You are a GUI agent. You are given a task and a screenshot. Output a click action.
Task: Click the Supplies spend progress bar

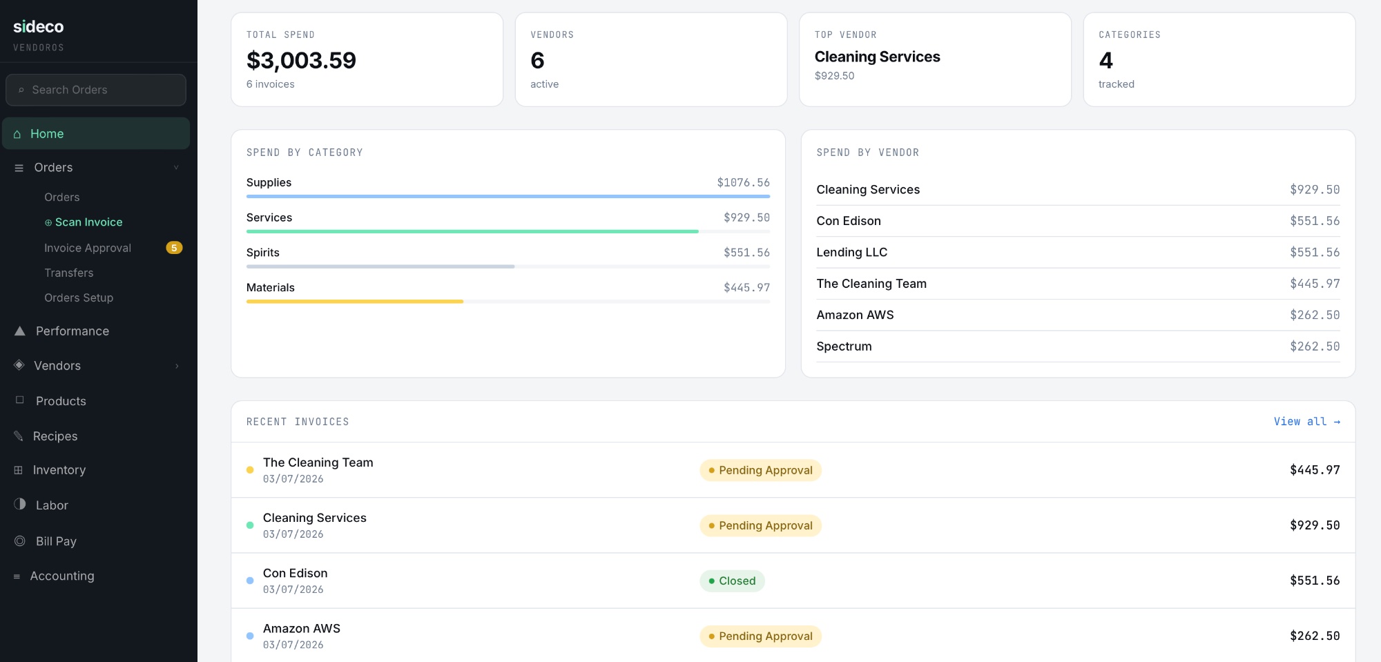(508, 197)
